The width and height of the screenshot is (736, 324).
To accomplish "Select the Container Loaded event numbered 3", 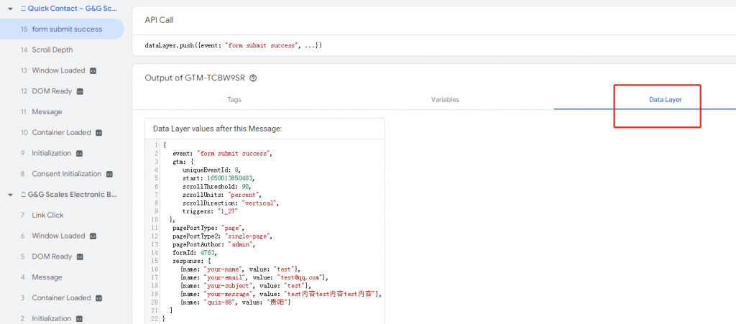I will pyautogui.click(x=61, y=297).
